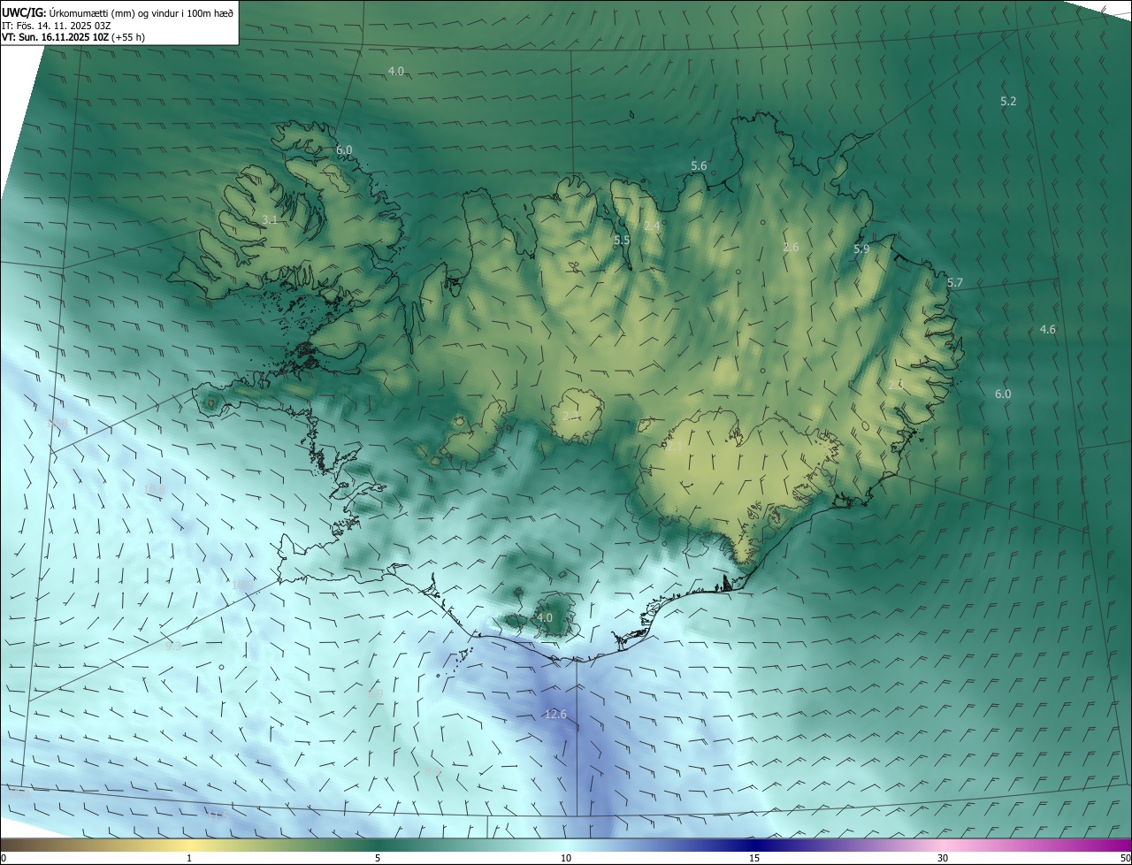Select the 5.2 value label
This screenshot has height=865, width=1132.
coord(1008,102)
